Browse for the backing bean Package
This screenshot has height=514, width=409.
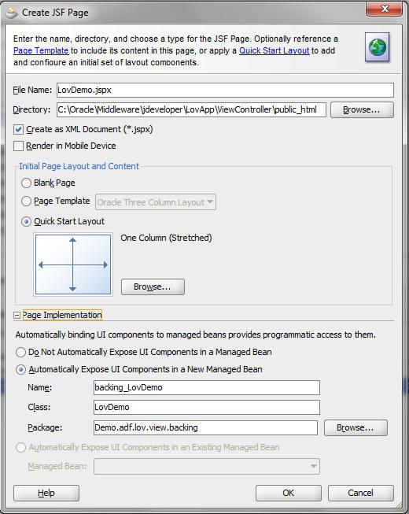tap(356, 427)
